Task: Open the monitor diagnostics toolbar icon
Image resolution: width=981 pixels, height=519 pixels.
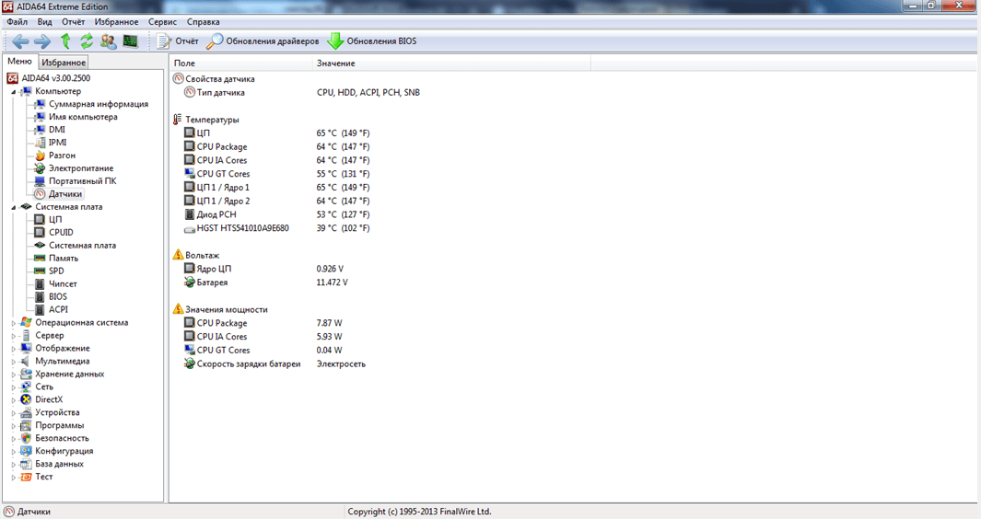Action: click(130, 41)
